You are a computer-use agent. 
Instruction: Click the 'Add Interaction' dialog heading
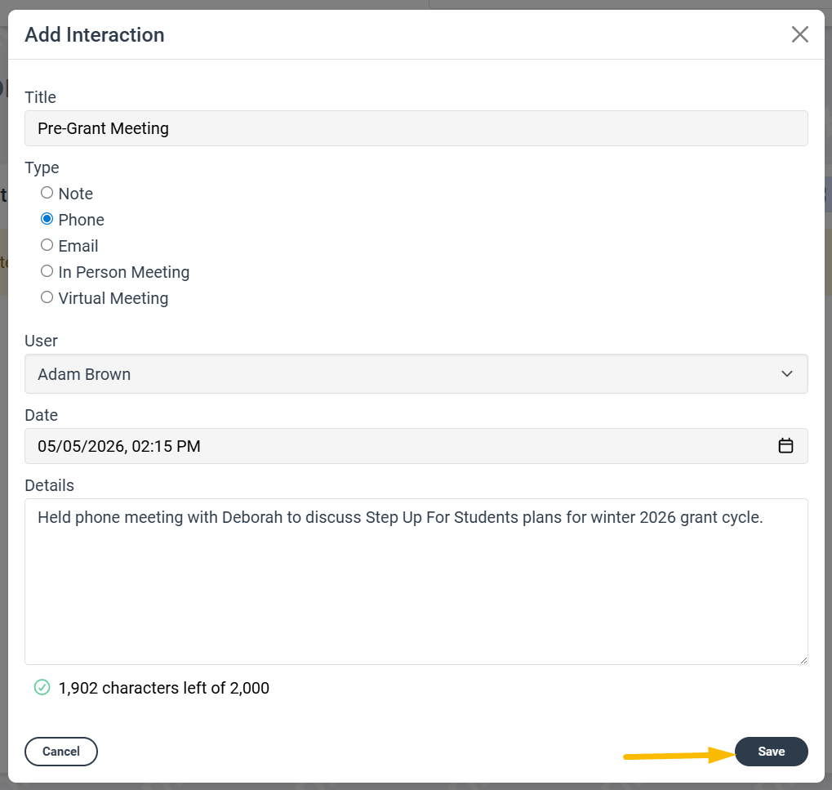coord(95,35)
